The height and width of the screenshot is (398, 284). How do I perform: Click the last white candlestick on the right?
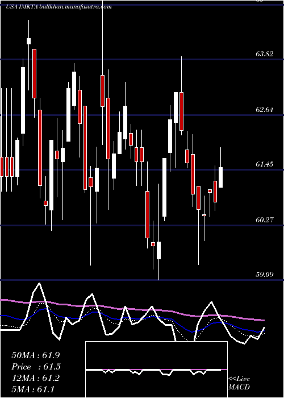[x=220, y=177]
